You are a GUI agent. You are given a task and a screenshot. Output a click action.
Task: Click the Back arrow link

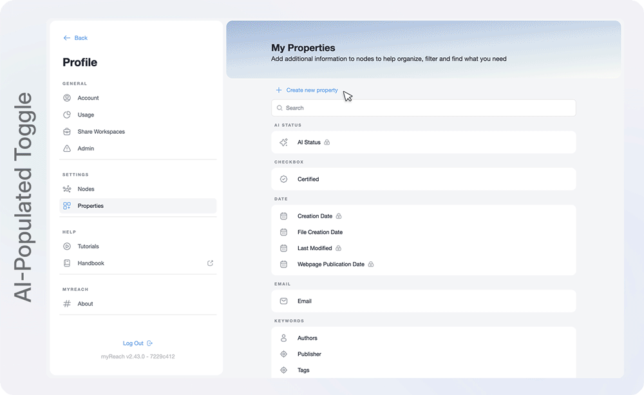75,38
